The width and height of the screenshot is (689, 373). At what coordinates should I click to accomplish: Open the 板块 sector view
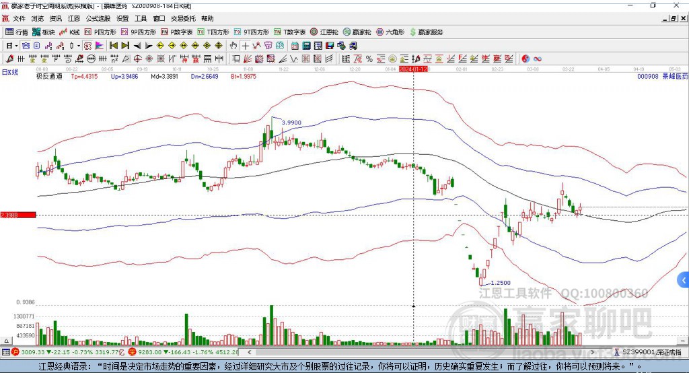[43, 32]
